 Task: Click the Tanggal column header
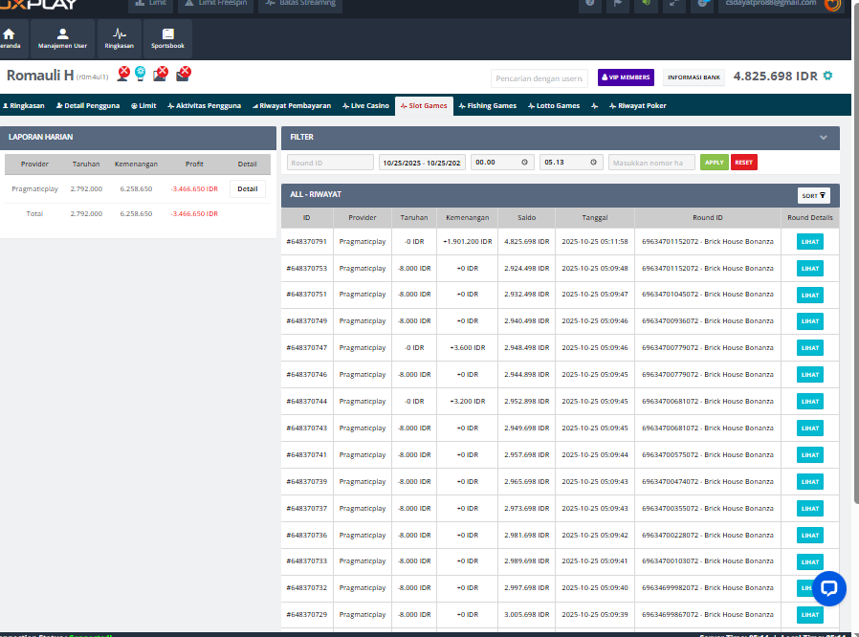point(595,217)
